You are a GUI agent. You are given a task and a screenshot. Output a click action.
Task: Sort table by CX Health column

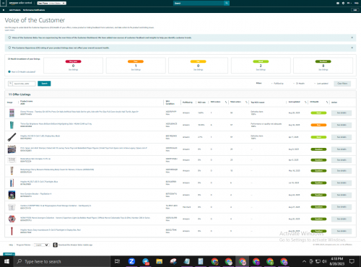point(327,102)
